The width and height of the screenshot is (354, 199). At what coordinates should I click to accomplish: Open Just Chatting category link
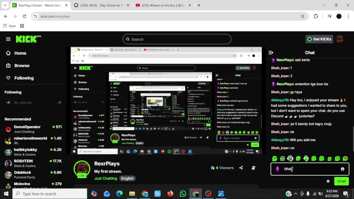(106, 178)
